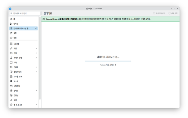188x118 pixels.
Task: Browse 모든 앱 all apps category
Action: 24,44
